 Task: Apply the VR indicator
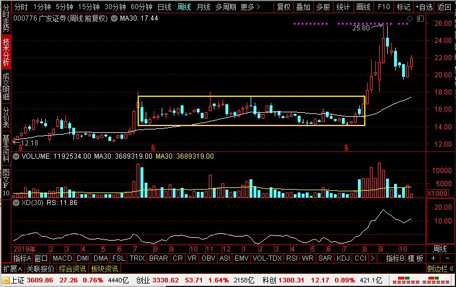click(x=192, y=258)
